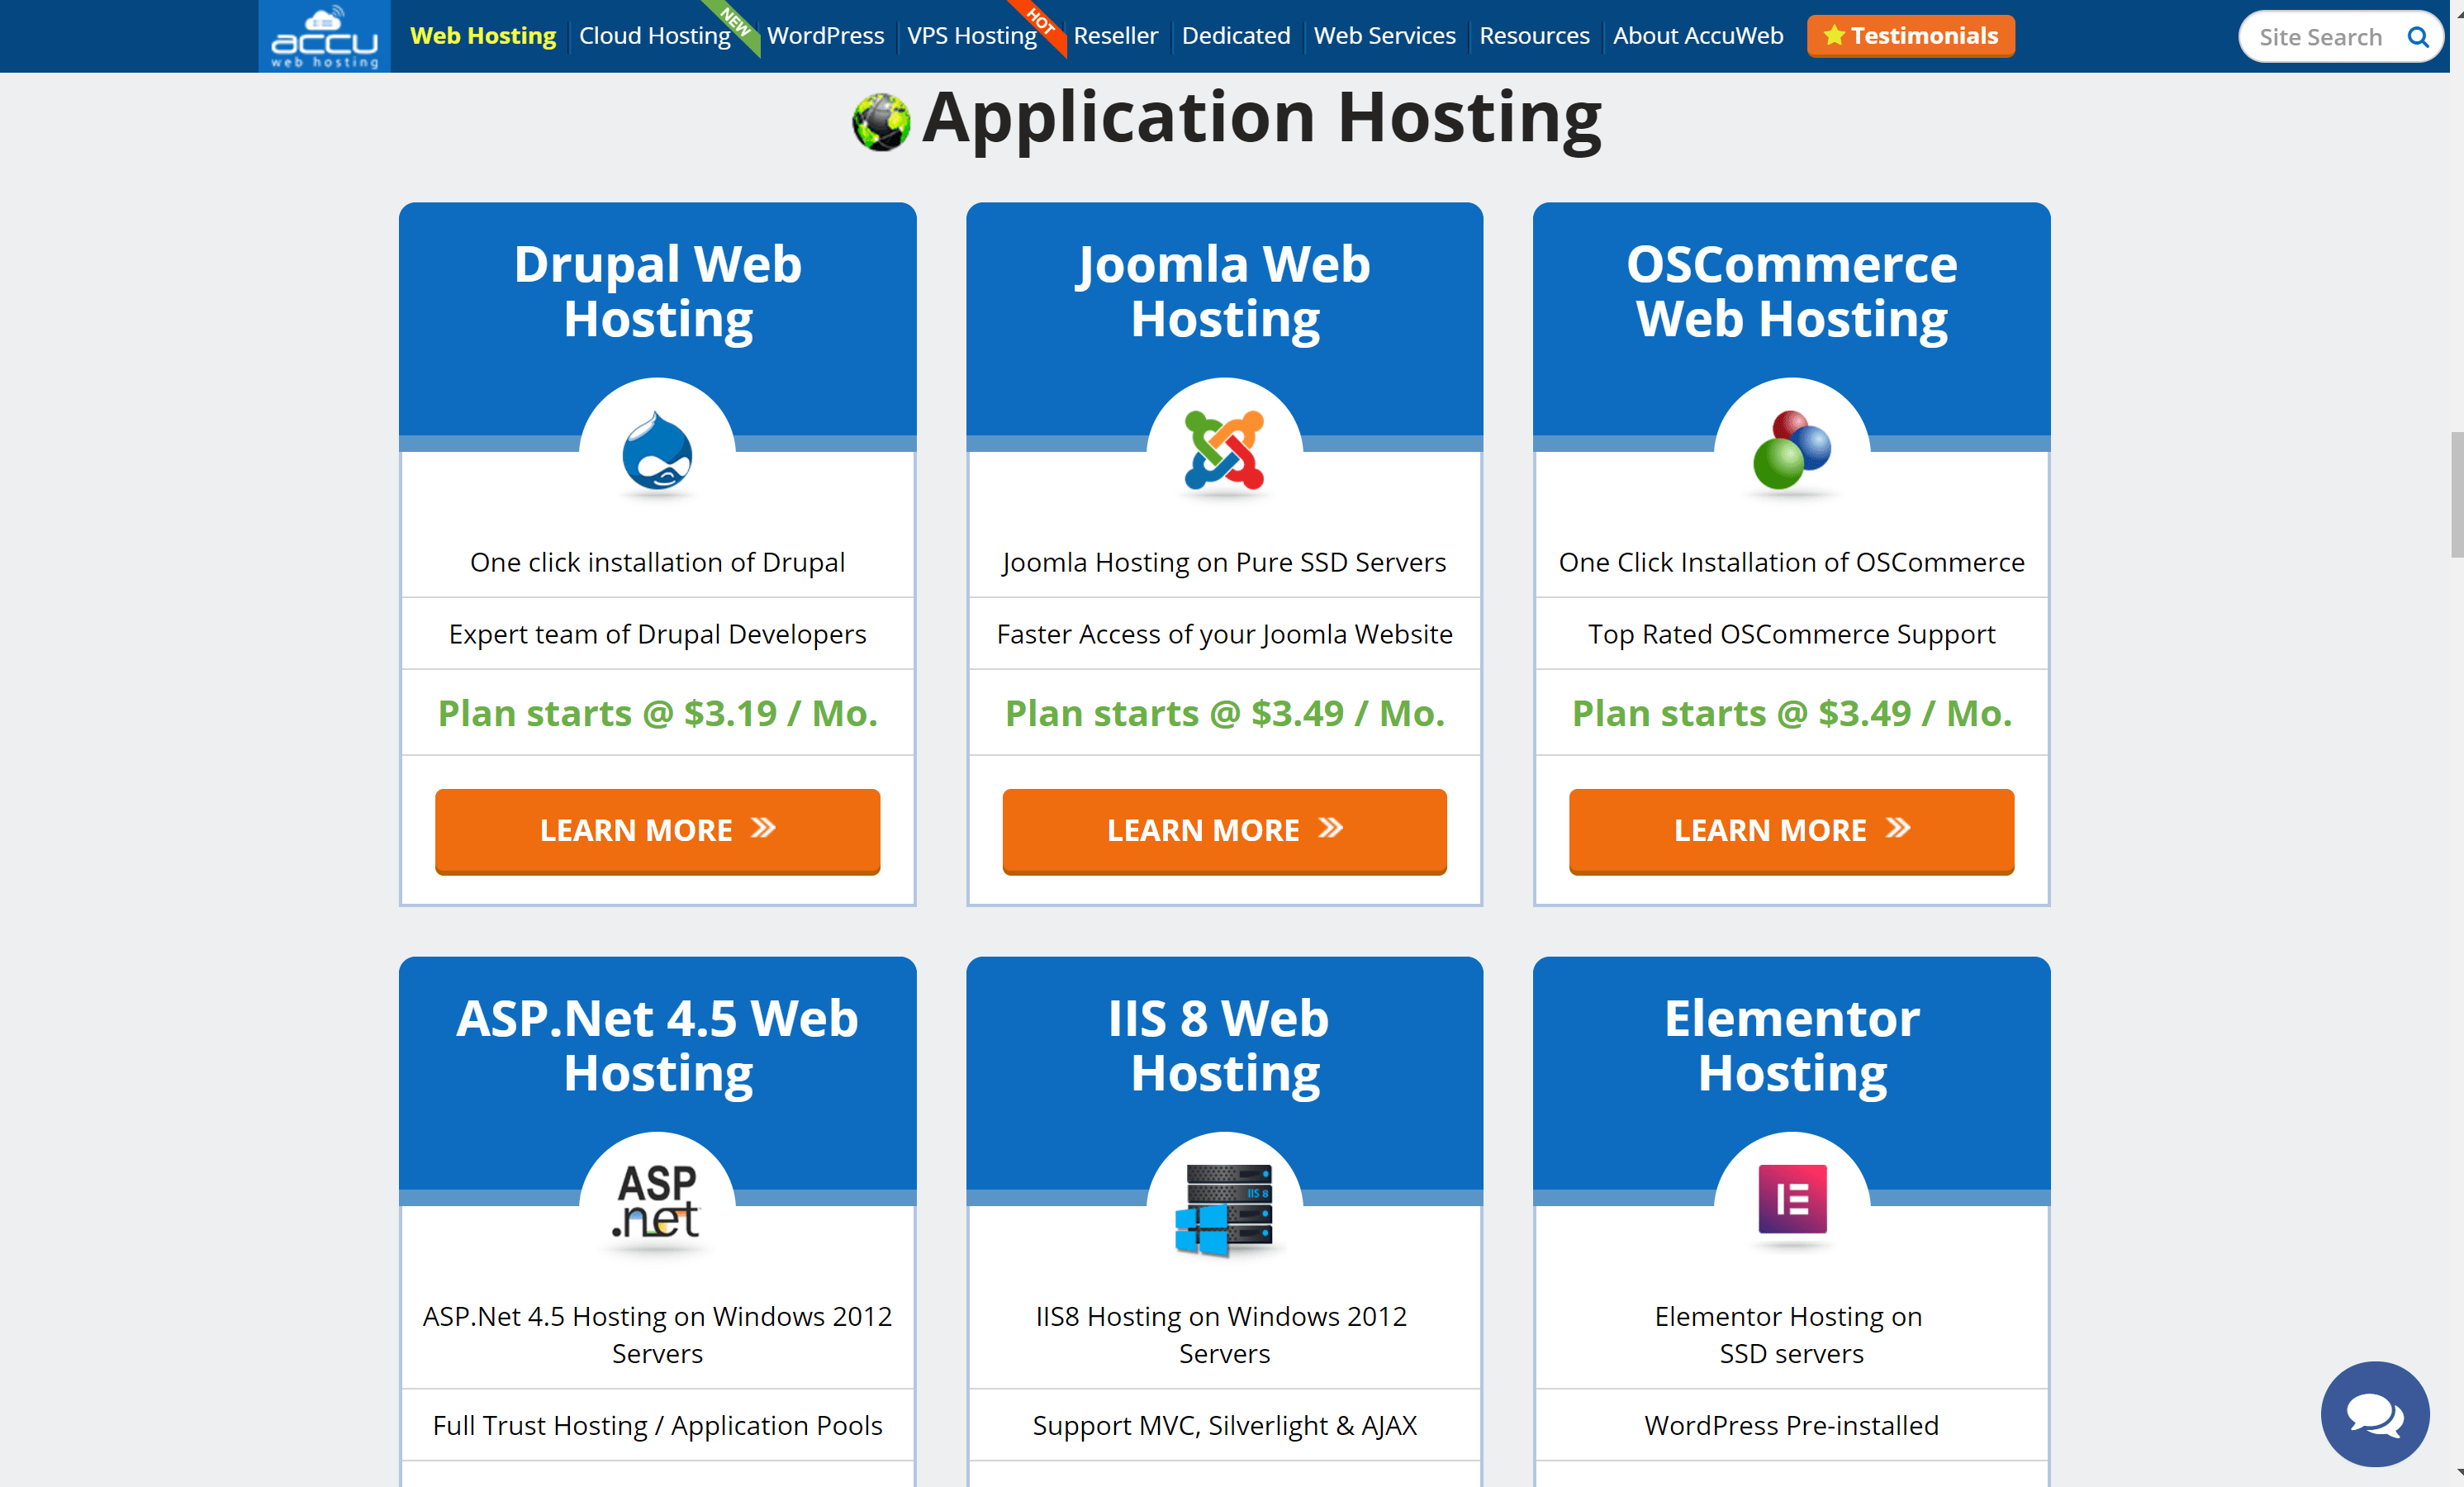This screenshot has width=2464, height=1487.
Task: Click the globe icon beside Application Hosting
Action: (x=881, y=122)
